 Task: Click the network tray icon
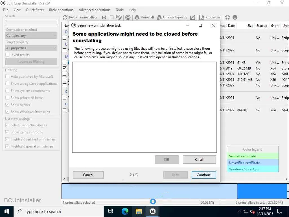(246, 211)
